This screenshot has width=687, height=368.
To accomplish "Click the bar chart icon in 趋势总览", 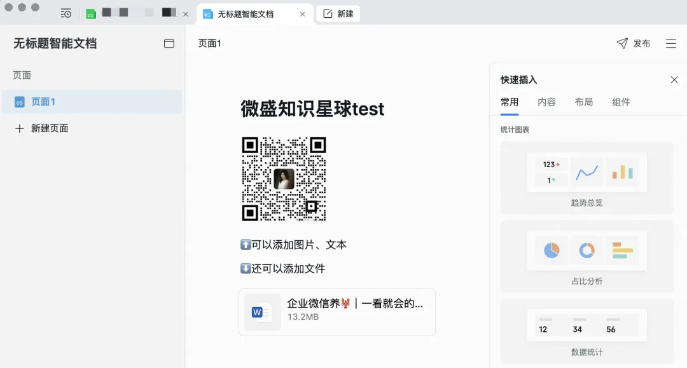I will tap(623, 172).
